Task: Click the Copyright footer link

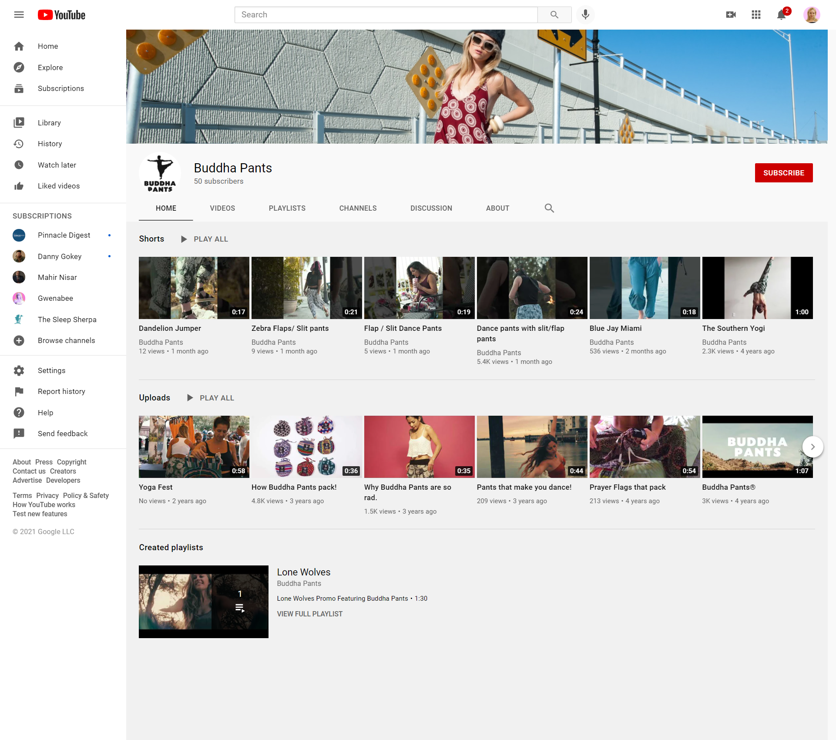Action: tap(71, 462)
